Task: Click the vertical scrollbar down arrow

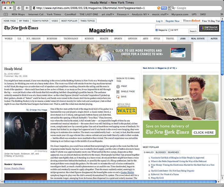Action: pos(222,178)
